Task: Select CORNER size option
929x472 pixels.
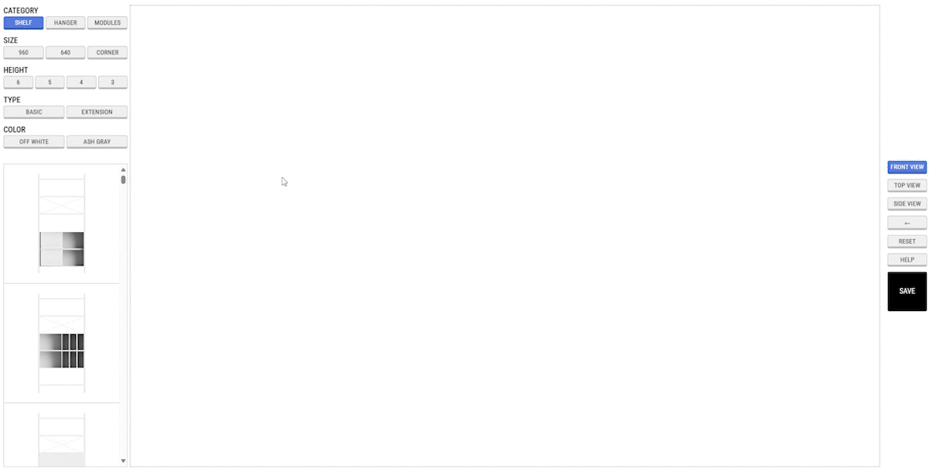Action: pos(107,53)
